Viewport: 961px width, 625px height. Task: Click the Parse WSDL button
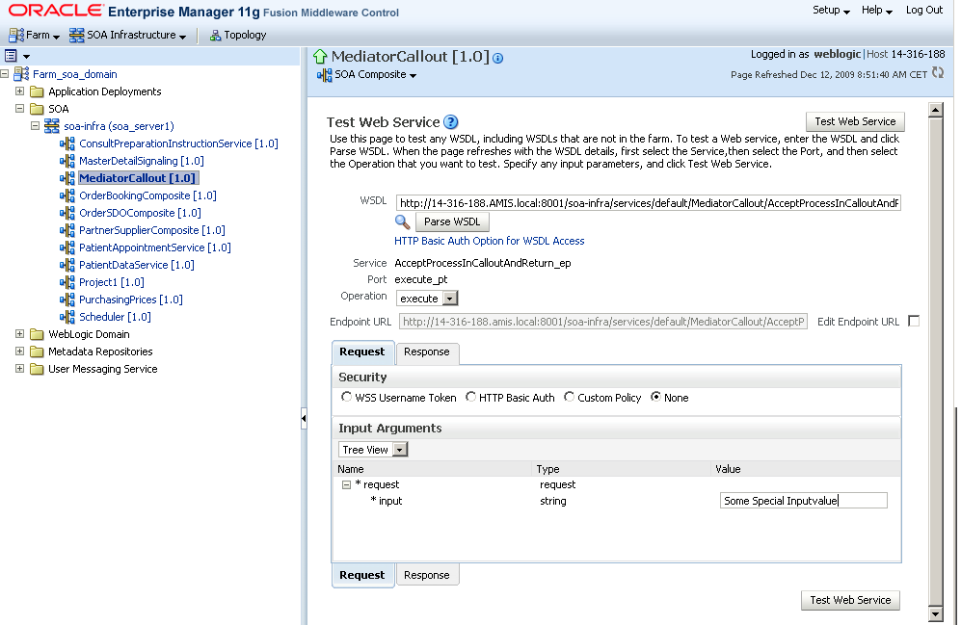pos(452,221)
